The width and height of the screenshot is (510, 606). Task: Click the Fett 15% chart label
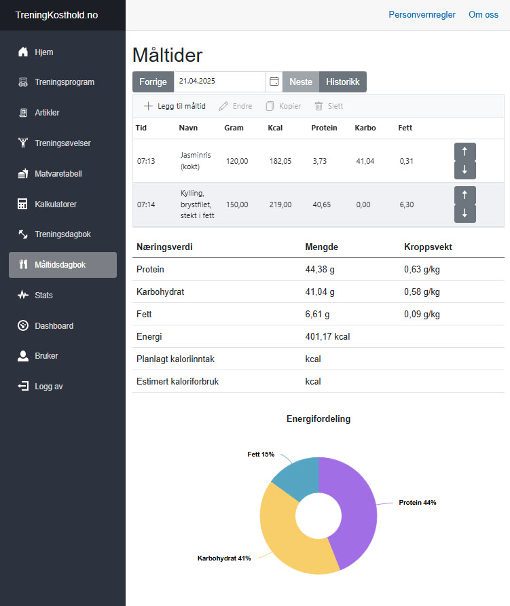[x=261, y=454]
